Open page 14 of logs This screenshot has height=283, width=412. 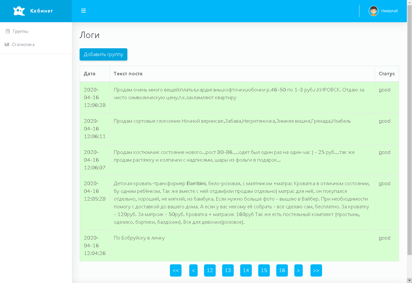tap(246, 270)
